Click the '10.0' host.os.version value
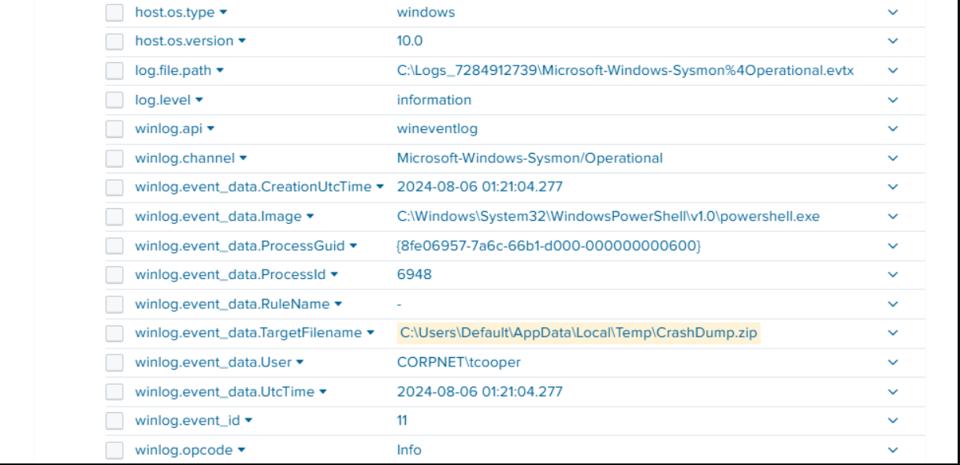Screen dimensions: 960x465 coord(410,42)
